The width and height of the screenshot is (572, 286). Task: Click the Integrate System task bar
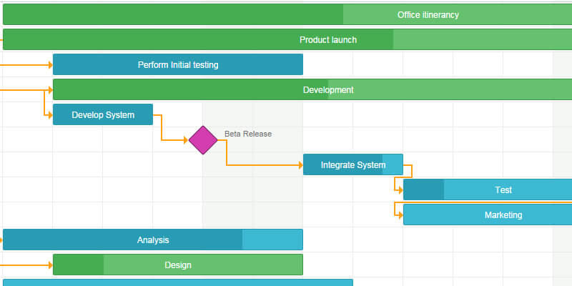pyautogui.click(x=352, y=165)
